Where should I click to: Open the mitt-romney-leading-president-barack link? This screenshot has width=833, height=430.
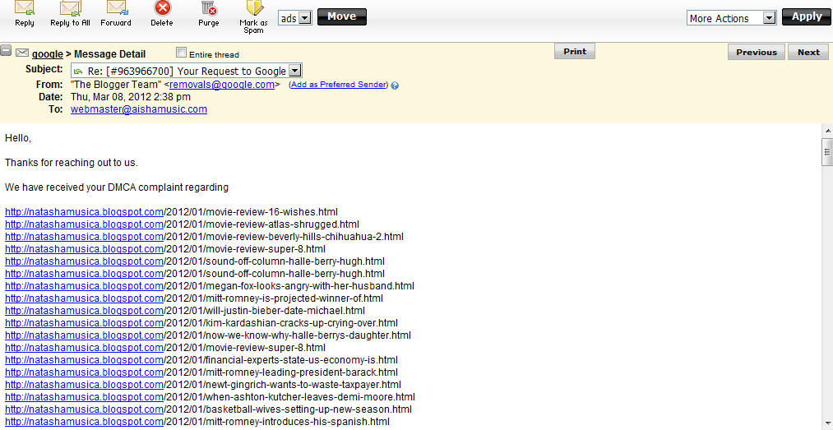[85, 372]
